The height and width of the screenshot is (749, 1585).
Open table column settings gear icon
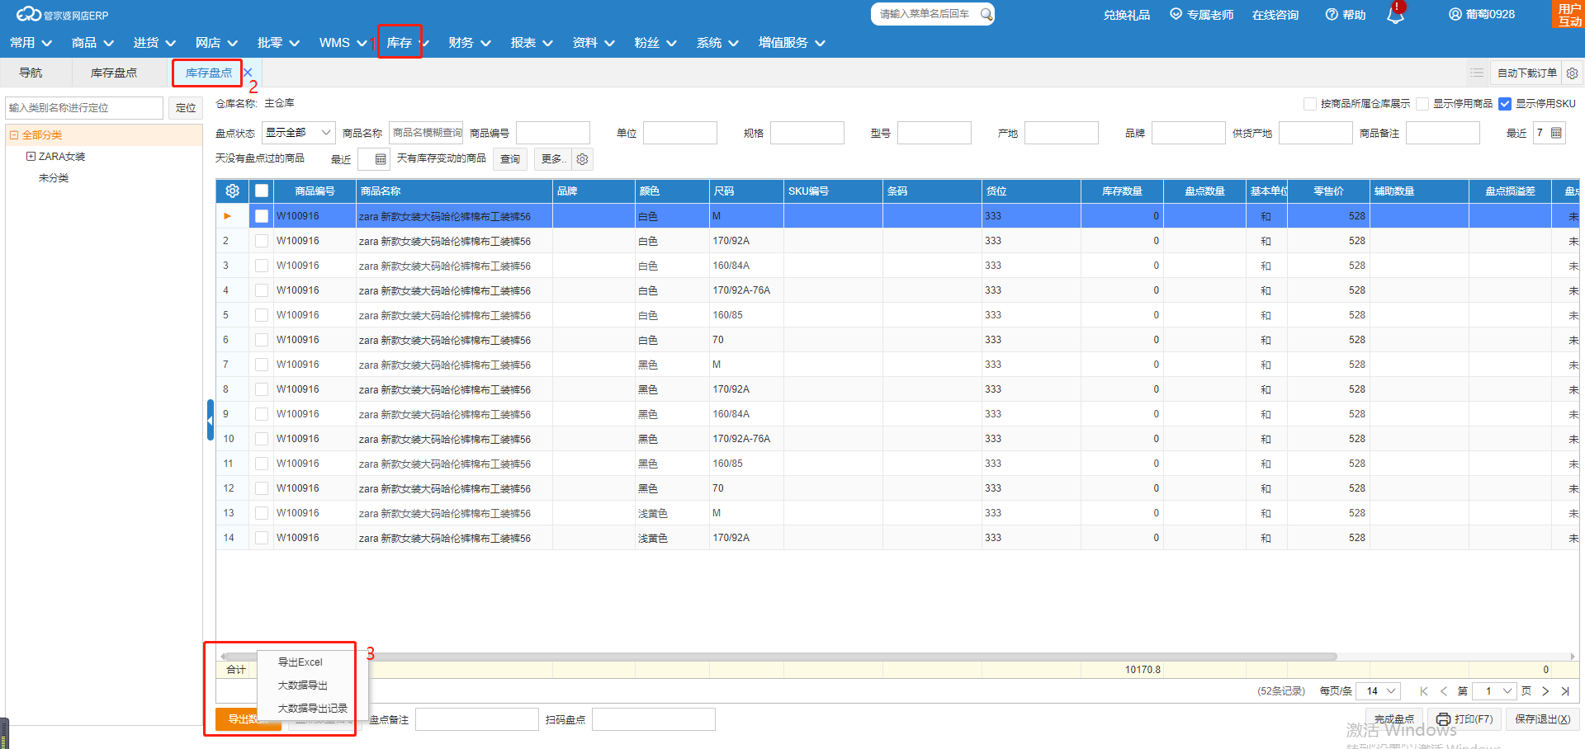click(x=232, y=191)
